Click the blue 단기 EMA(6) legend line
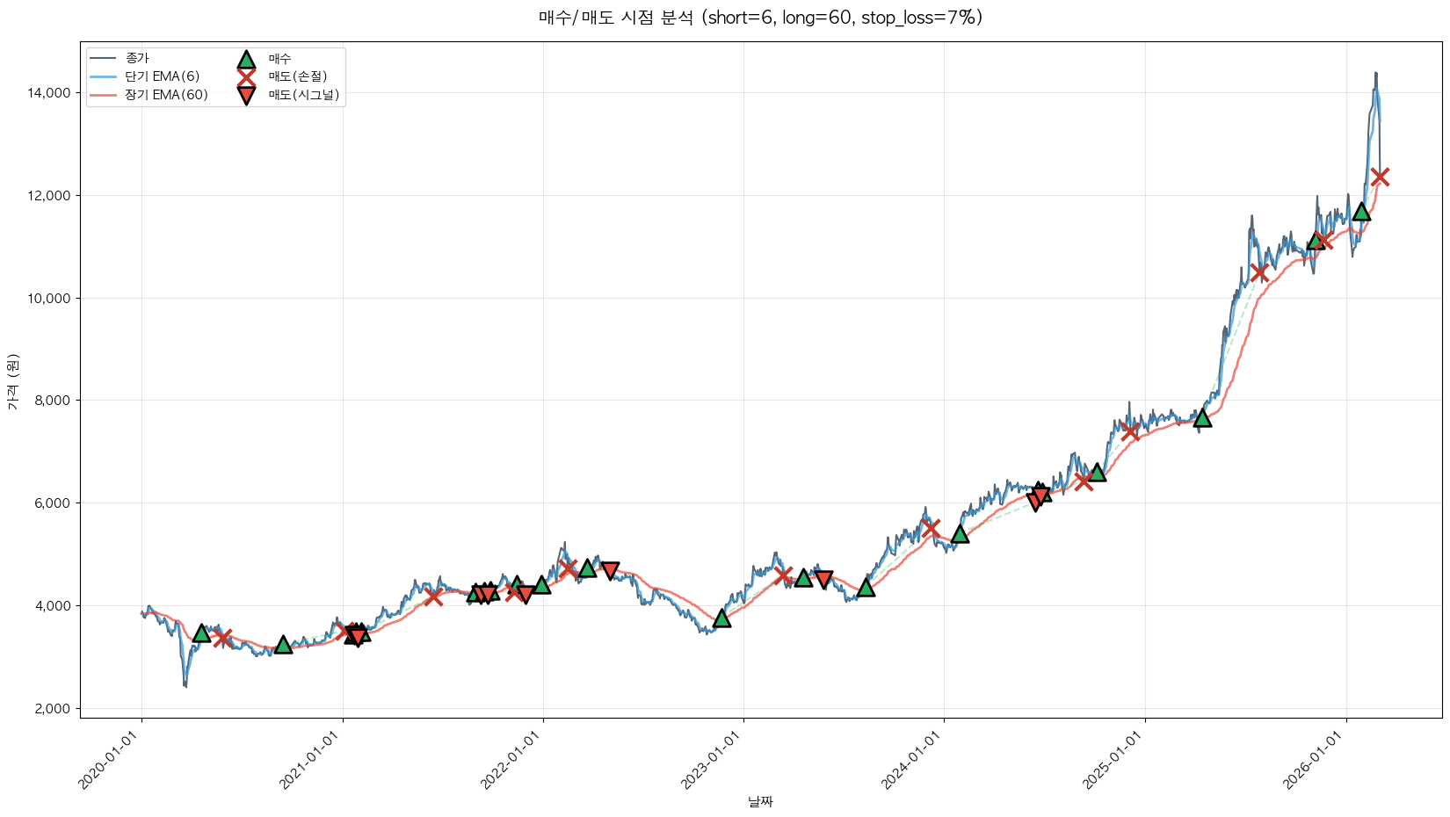Viewport: 1450px width, 817px height. pyautogui.click(x=104, y=76)
